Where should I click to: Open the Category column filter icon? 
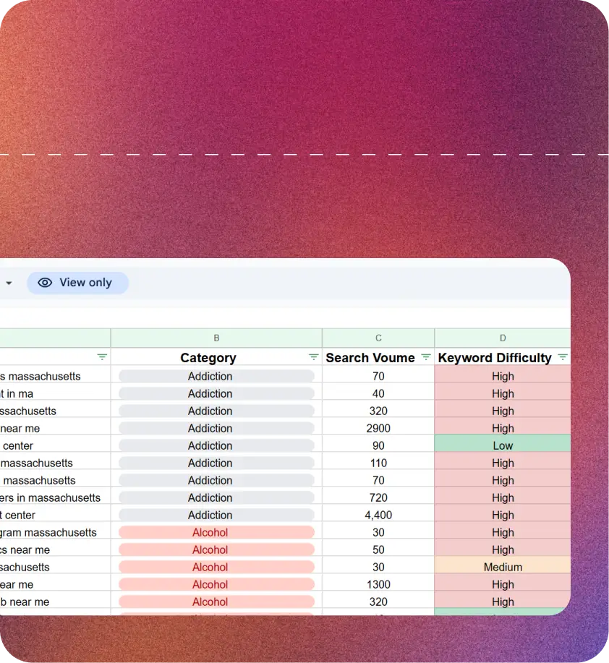(313, 357)
